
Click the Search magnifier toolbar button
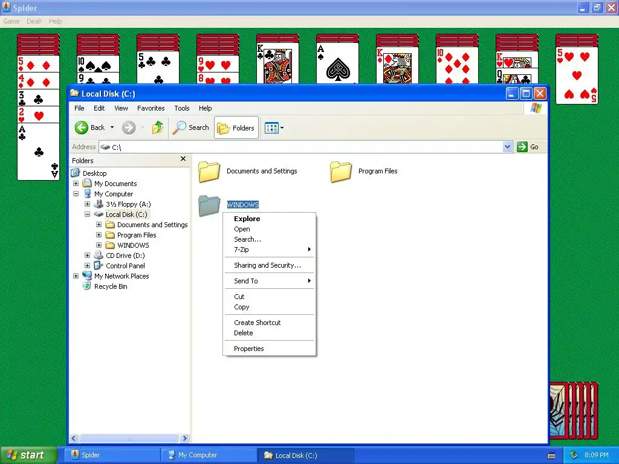point(190,127)
